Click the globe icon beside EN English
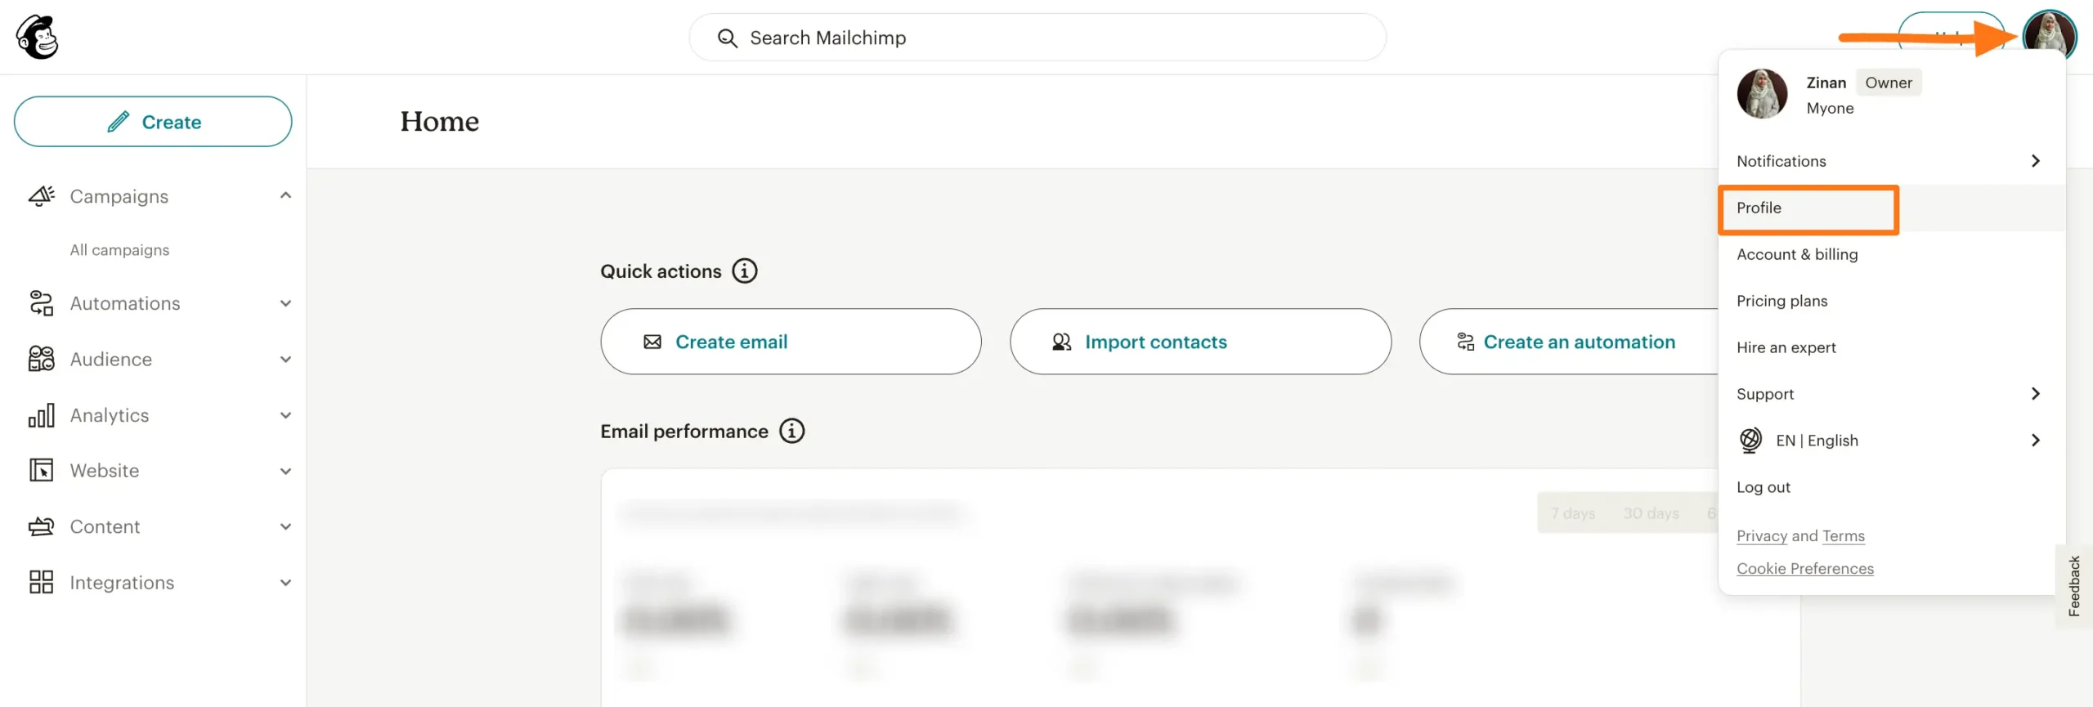 point(1750,440)
